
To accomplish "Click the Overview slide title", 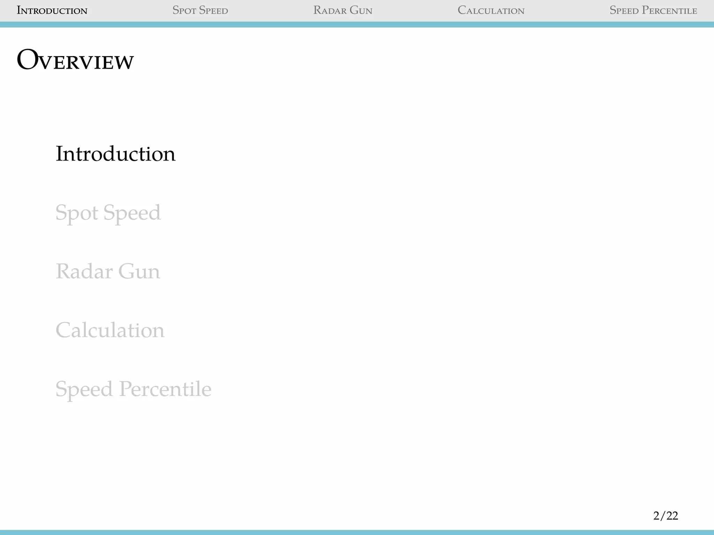I will (x=75, y=61).
